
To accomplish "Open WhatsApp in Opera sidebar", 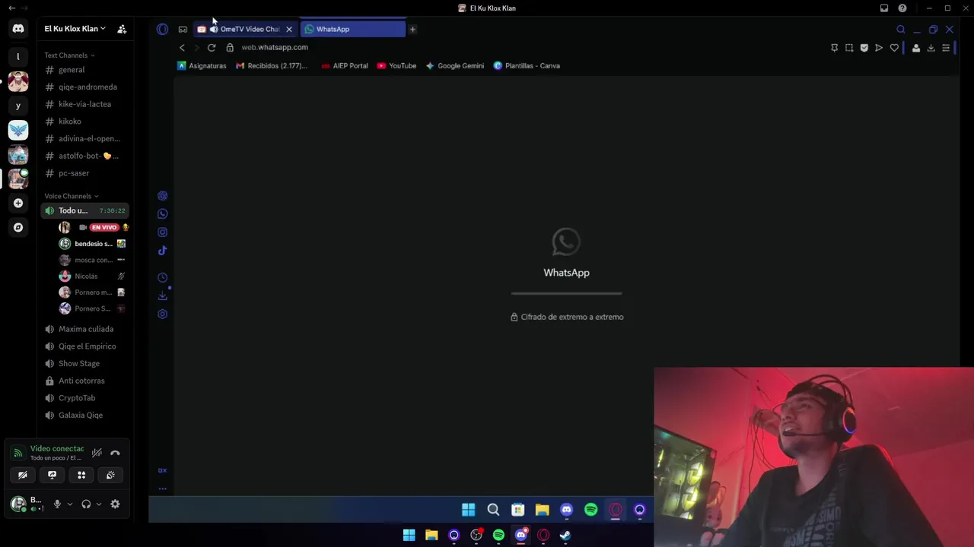I will pos(162,214).
